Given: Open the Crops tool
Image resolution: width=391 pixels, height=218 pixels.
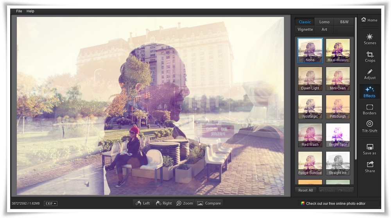Looking at the screenshot, I should [x=370, y=57].
